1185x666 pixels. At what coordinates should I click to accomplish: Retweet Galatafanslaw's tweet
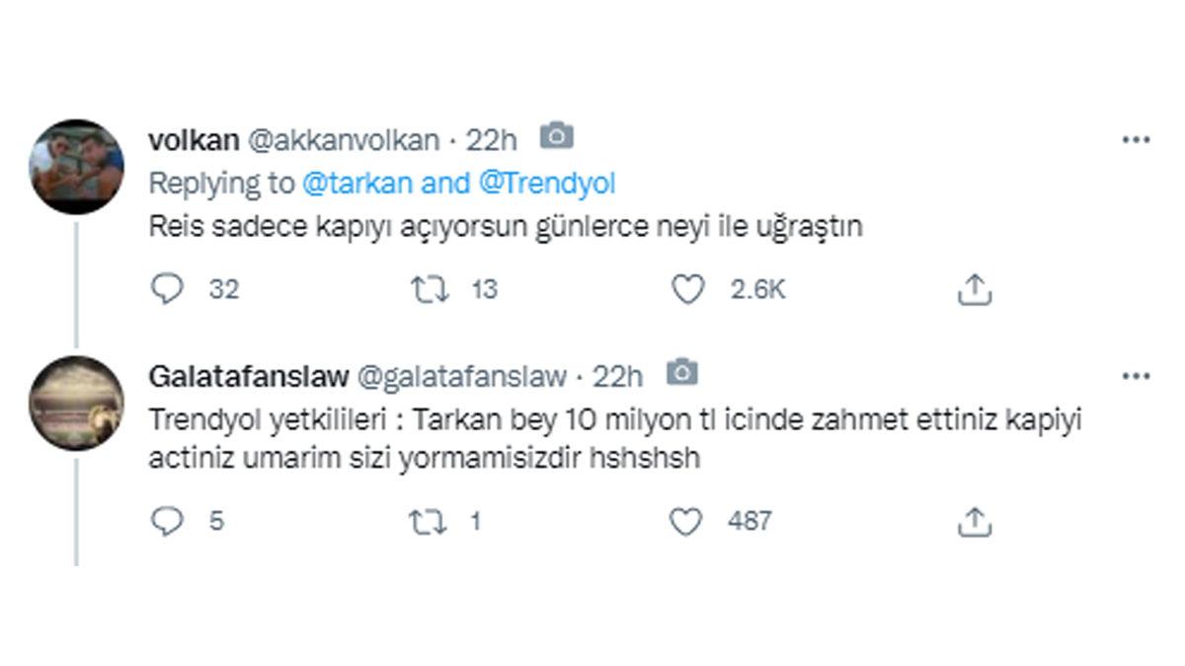point(430,521)
